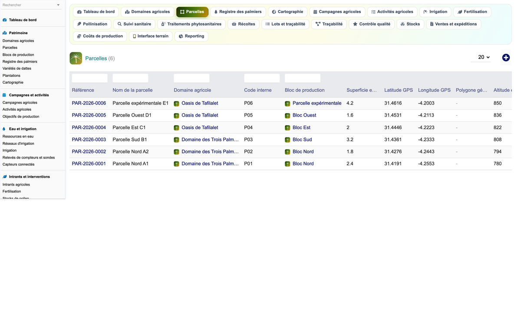Click block icon beside Bloc Sud
This screenshot has width=521, height=322.
tap(287, 140)
